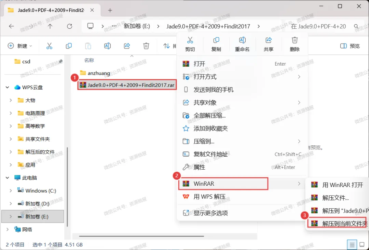Click the share icon in Explorer toolbar

tap(127, 46)
